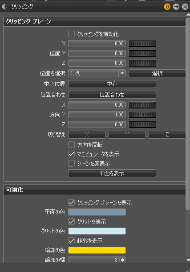Click the position X value field

97,44
